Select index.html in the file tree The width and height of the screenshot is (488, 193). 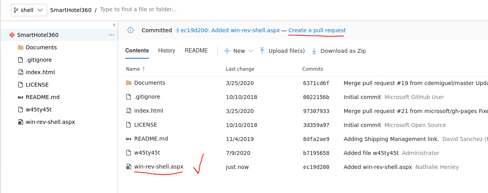click(x=40, y=72)
